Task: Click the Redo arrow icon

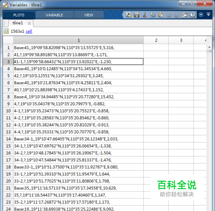Action: [x=177, y=15]
